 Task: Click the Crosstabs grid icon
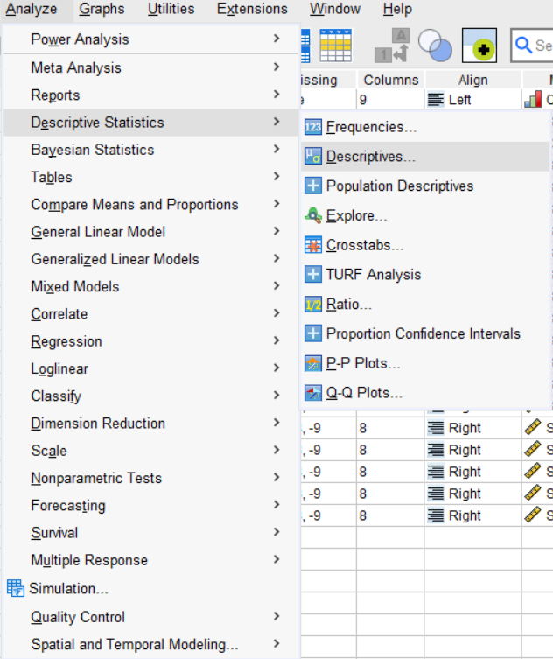click(x=313, y=245)
